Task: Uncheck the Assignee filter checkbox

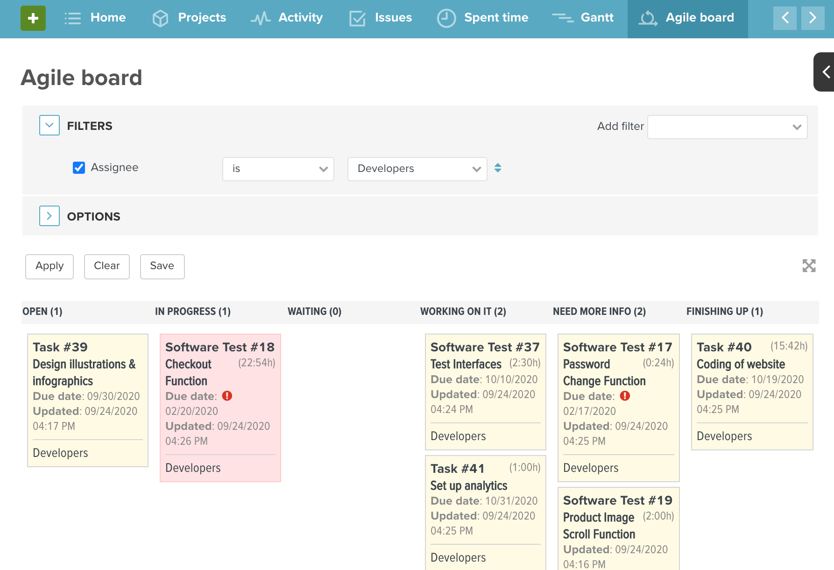Action: pos(79,168)
